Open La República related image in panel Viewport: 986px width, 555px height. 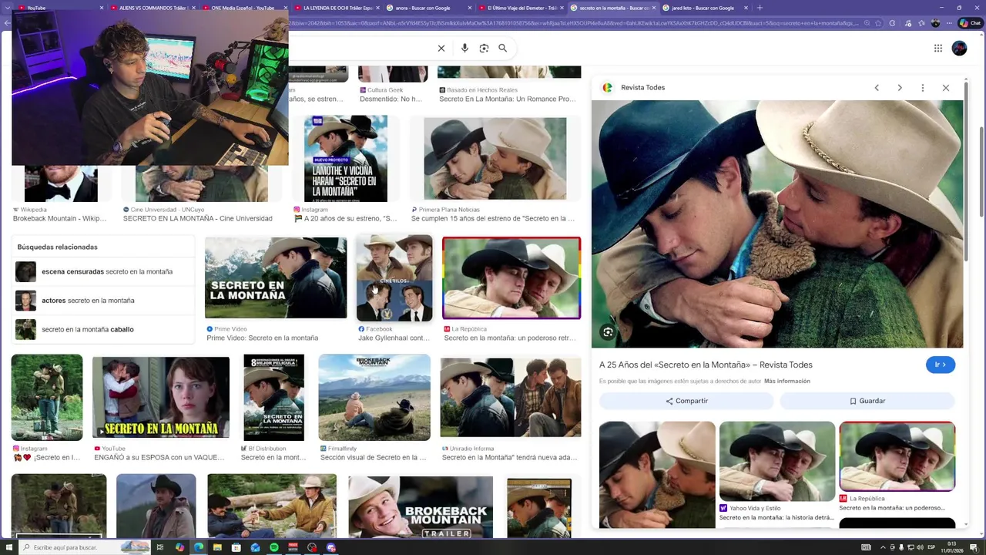point(897,456)
